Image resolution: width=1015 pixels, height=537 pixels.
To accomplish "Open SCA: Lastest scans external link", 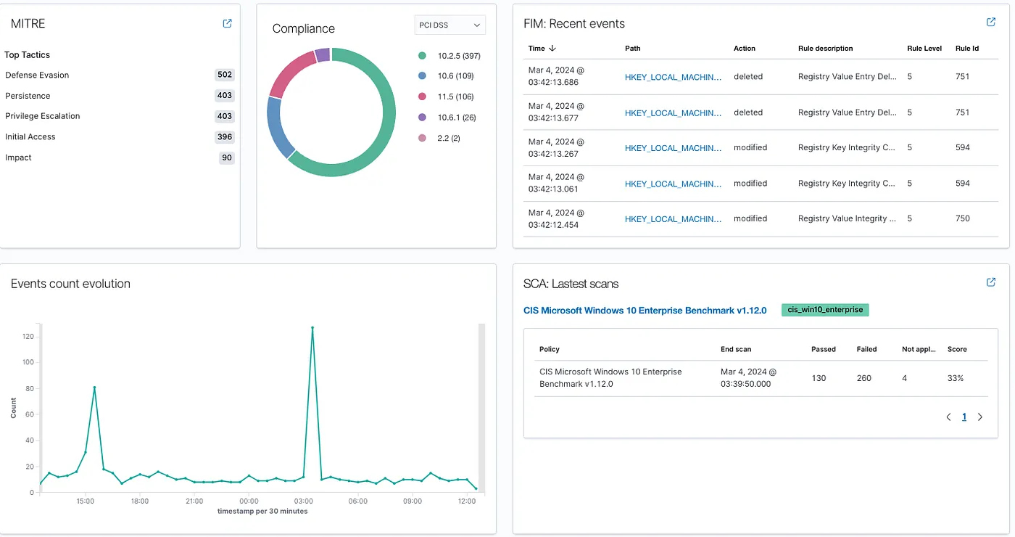I will pos(990,282).
